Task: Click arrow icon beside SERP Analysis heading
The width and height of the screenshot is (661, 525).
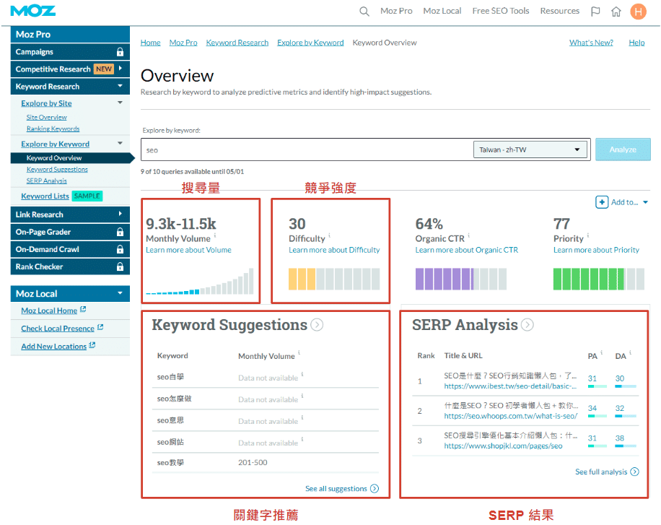Action: click(528, 325)
